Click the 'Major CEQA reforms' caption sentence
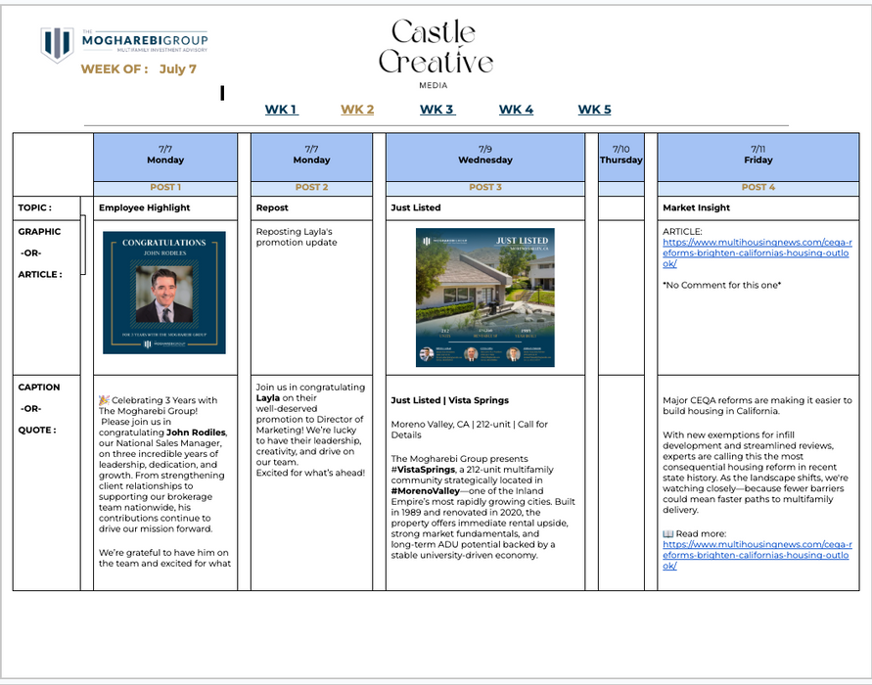This screenshot has width=872, height=685. coord(757,406)
